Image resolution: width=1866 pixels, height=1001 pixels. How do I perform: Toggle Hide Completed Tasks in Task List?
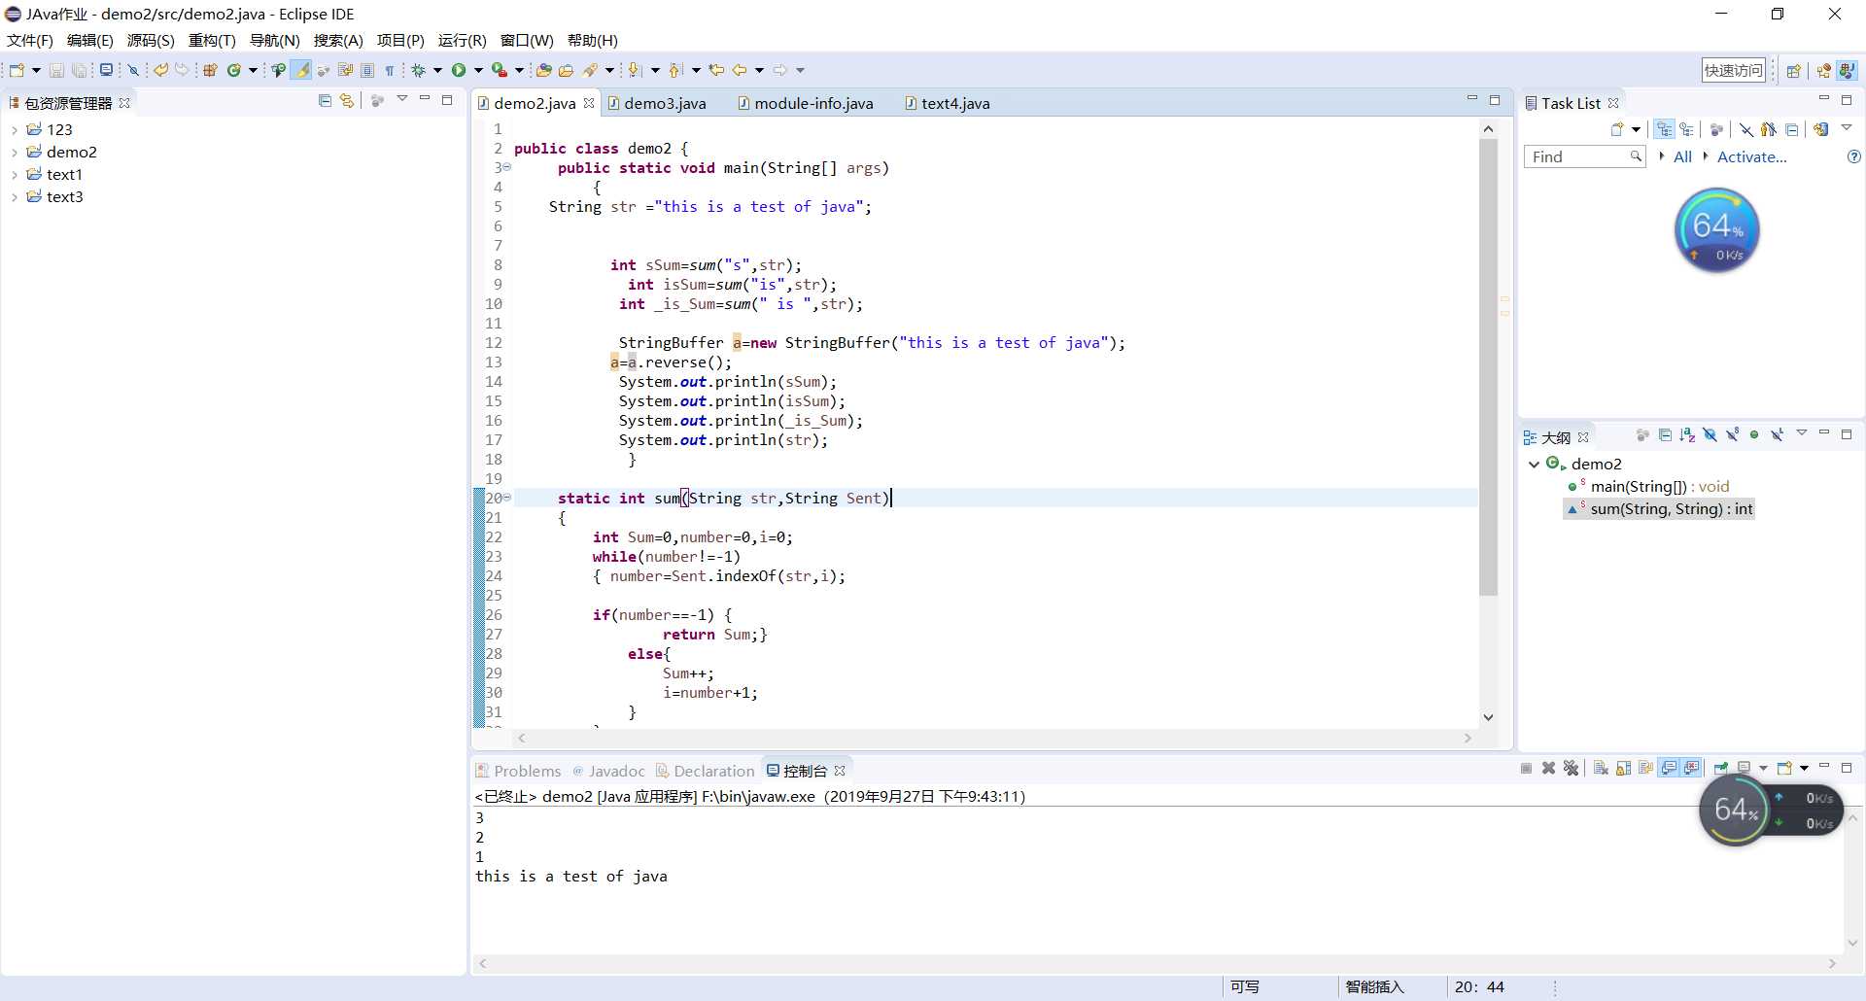(1746, 129)
